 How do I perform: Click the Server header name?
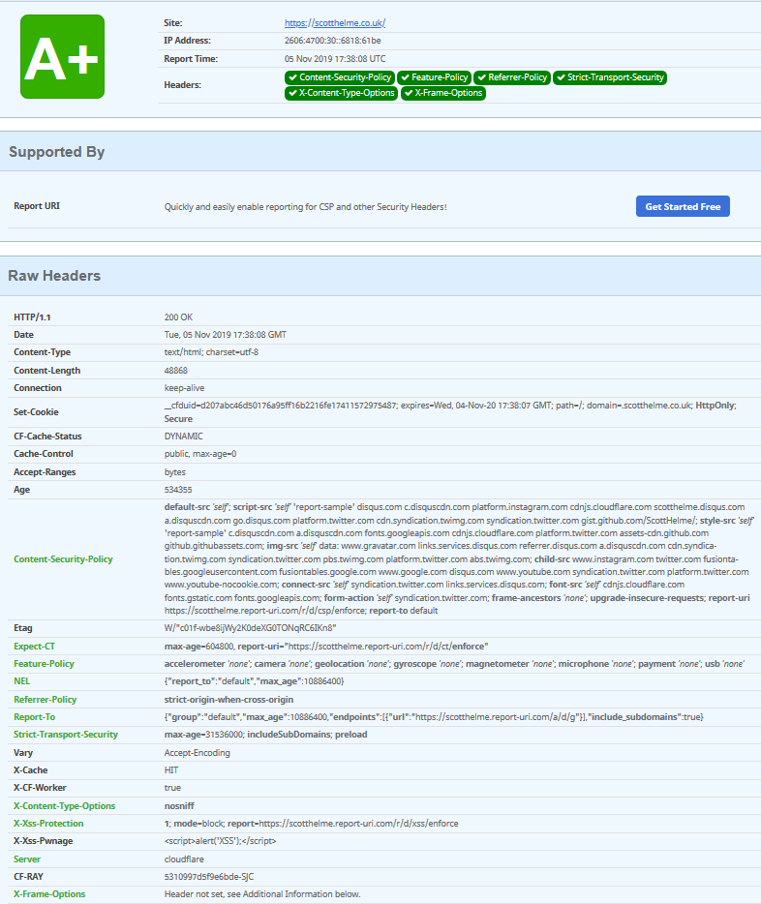pyautogui.click(x=27, y=859)
